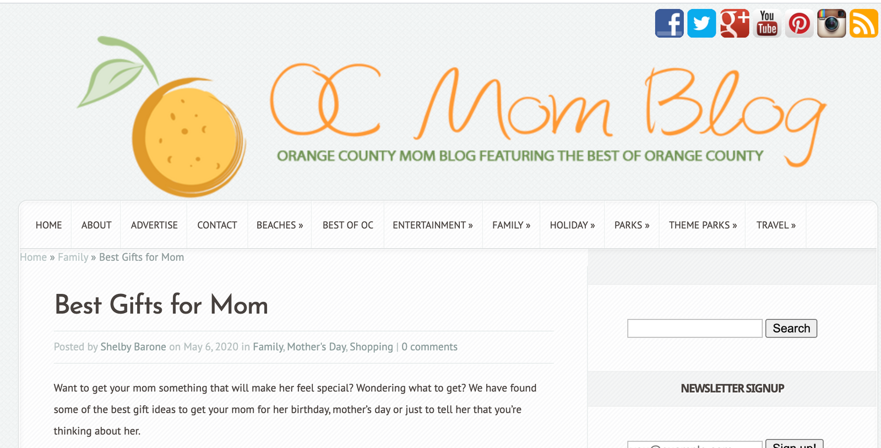Click the Mother's Day category link
881x448 pixels.
pyautogui.click(x=316, y=347)
